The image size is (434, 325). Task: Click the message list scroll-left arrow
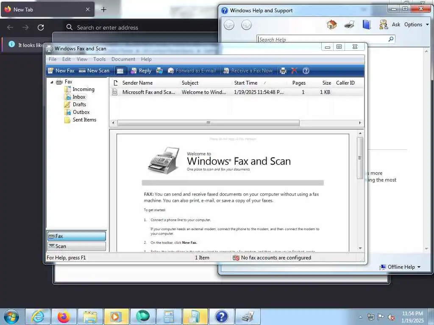(x=113, y=123)
